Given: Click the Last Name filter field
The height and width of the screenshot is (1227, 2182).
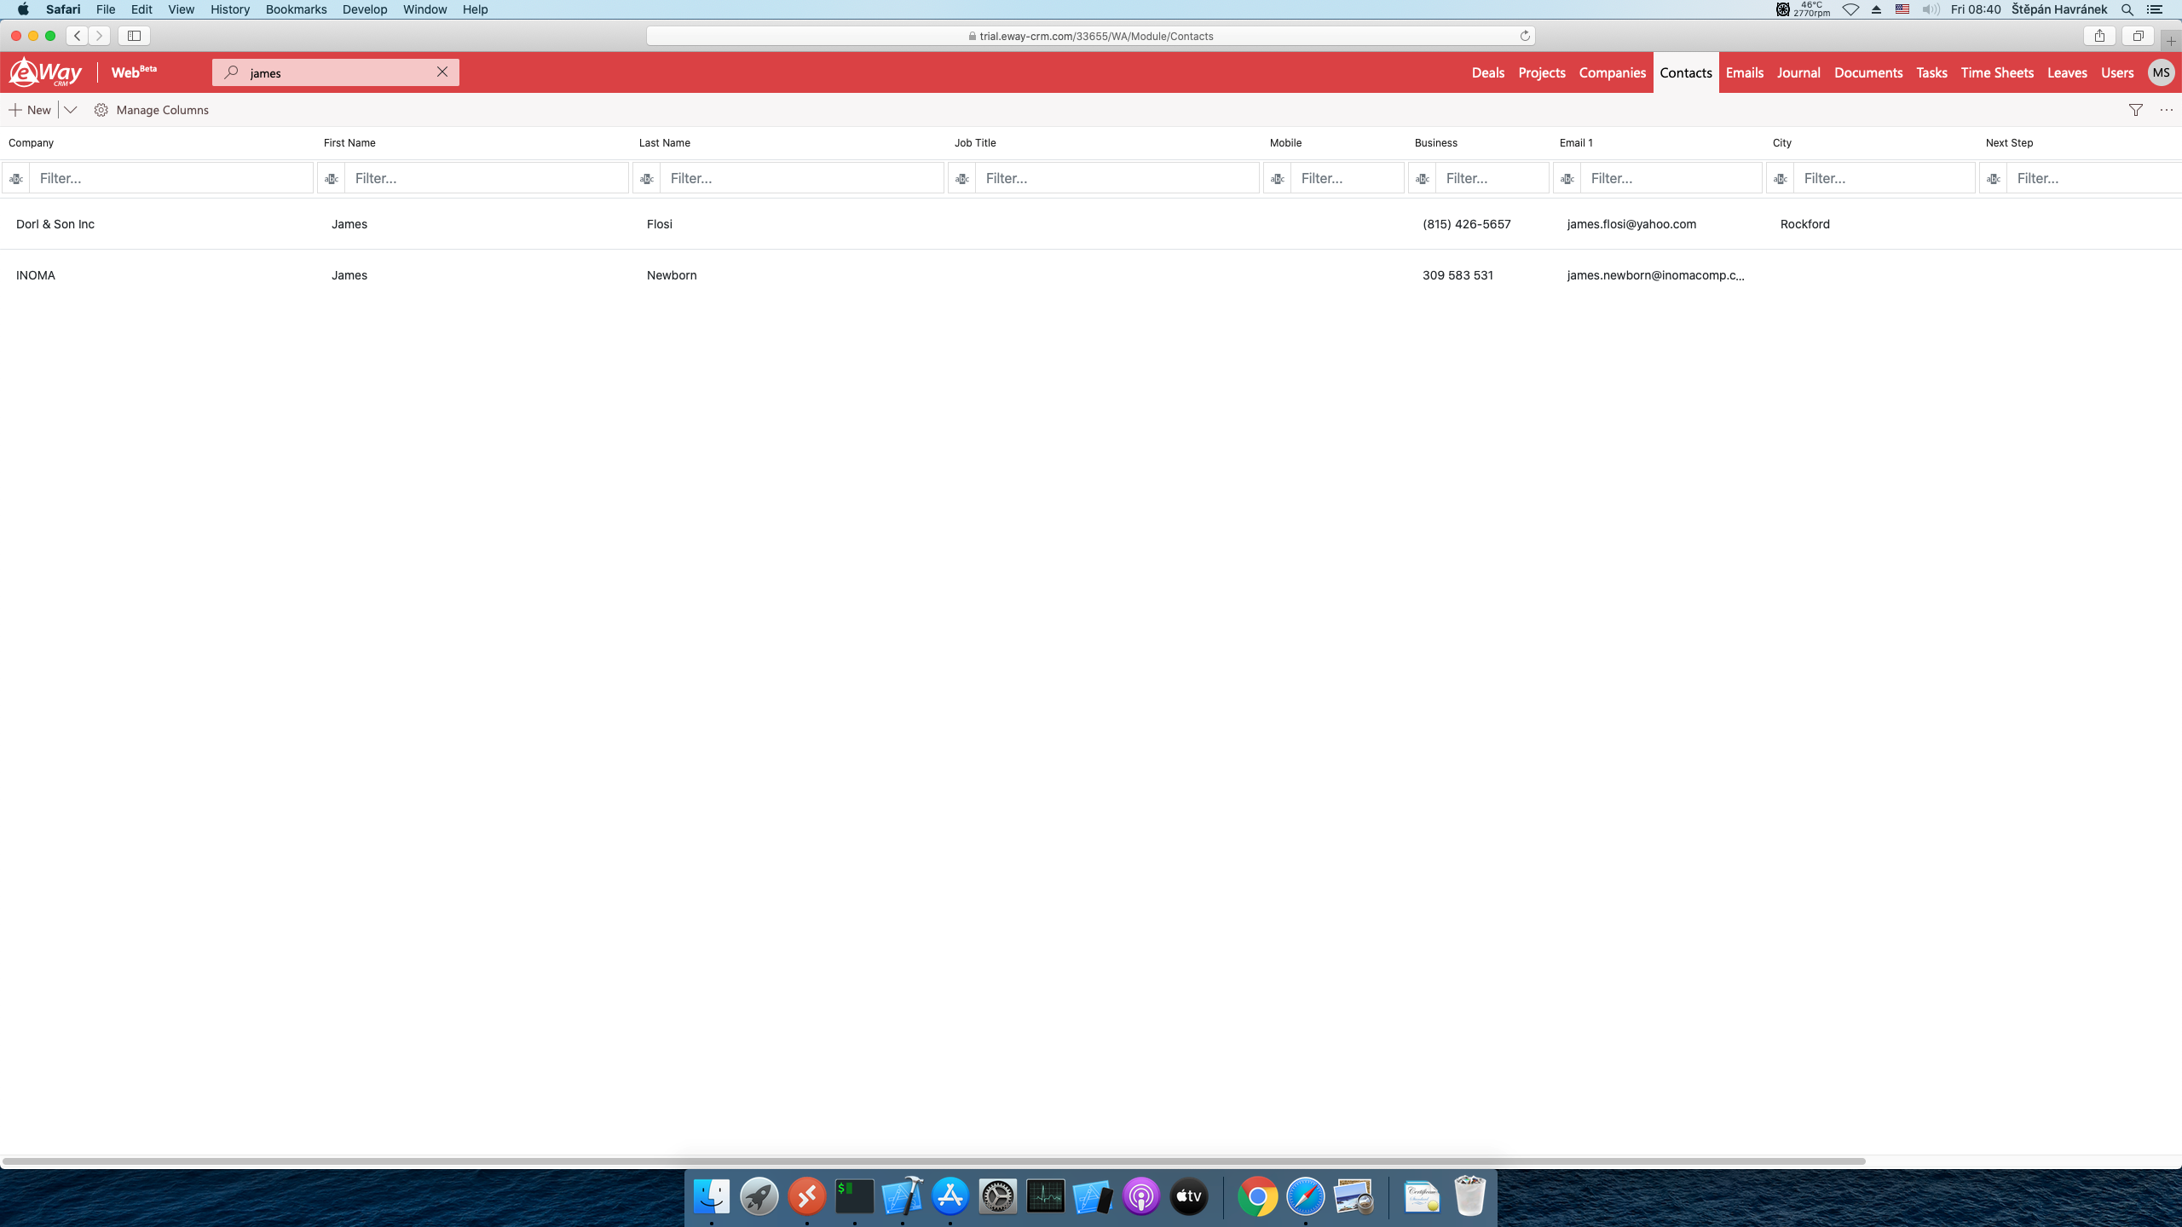Looking at the screenshot, I should [x=801, y=179].
